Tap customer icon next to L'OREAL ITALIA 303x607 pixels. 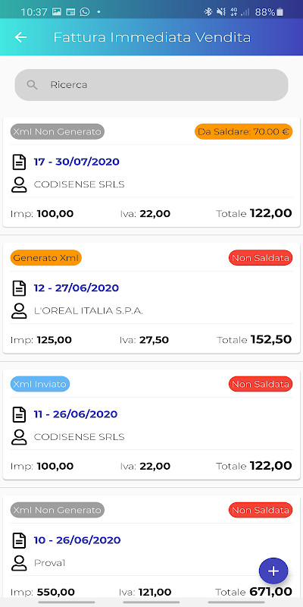(19, 310)
